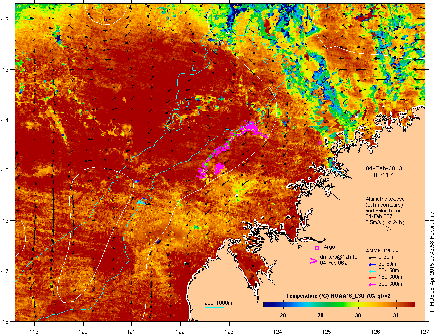Select the cyan 80-150m arrow legend symbol
This screenshot has width=435, height=336.
tap(372, 271)
